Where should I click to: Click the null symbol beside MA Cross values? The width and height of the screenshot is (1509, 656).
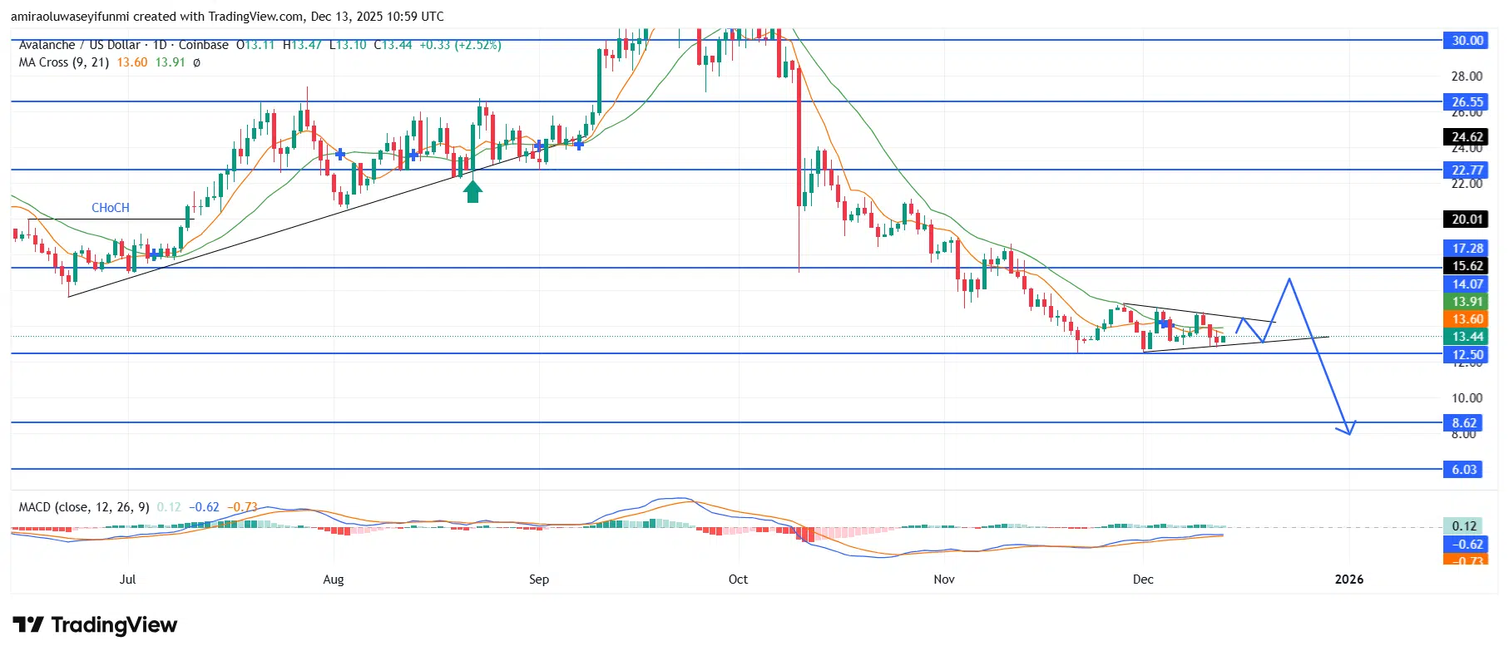(196, 62)
